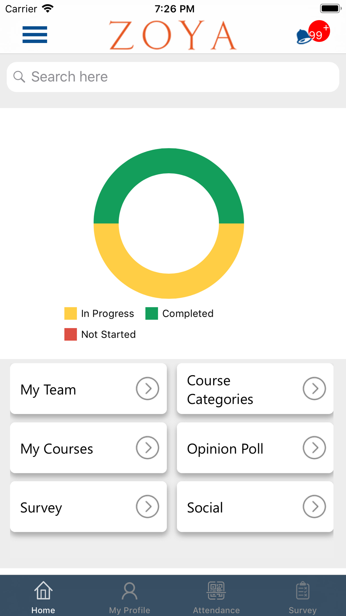Tap the ZOYA logo

(x=173, y=35)
